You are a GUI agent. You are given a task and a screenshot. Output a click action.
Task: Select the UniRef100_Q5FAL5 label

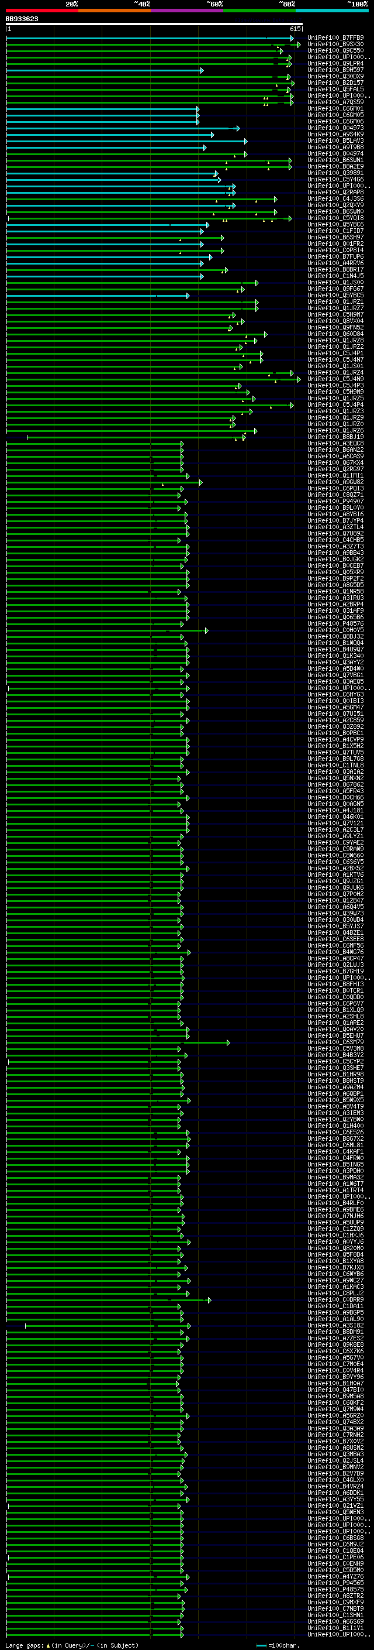point(335,89)
